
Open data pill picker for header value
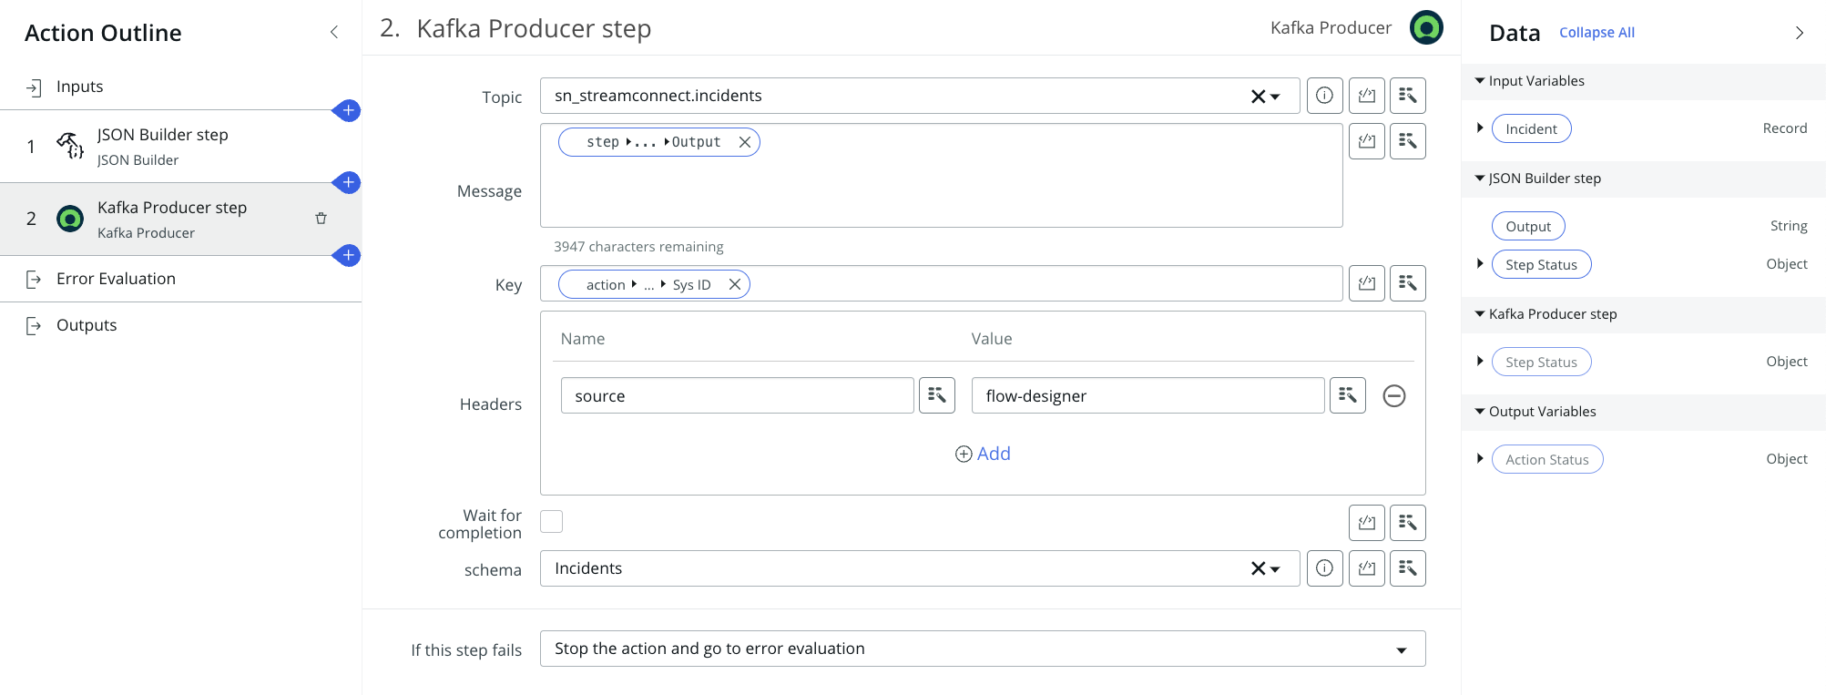1348,395
